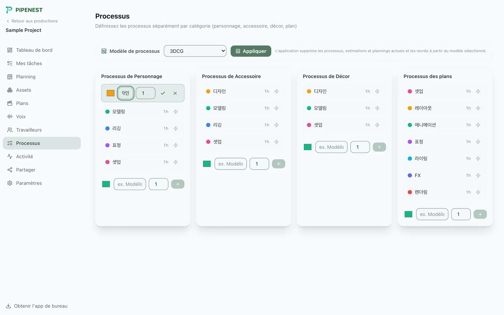Click green color swatch in plans add row

[409, 214]
